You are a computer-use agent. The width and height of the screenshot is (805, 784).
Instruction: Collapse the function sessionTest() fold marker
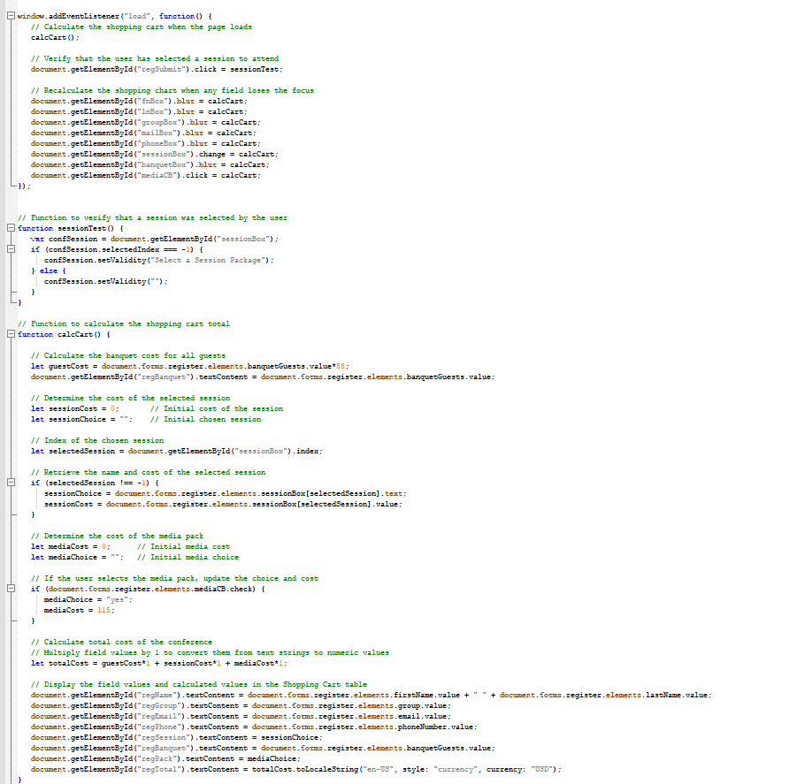[x=11, y=228]
